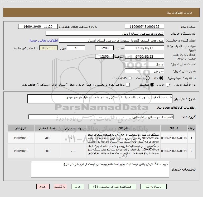Click the اطلاعات کالاهای مورد نیاز heading
This screenshot has width=203, height=197.
[176, 108]
